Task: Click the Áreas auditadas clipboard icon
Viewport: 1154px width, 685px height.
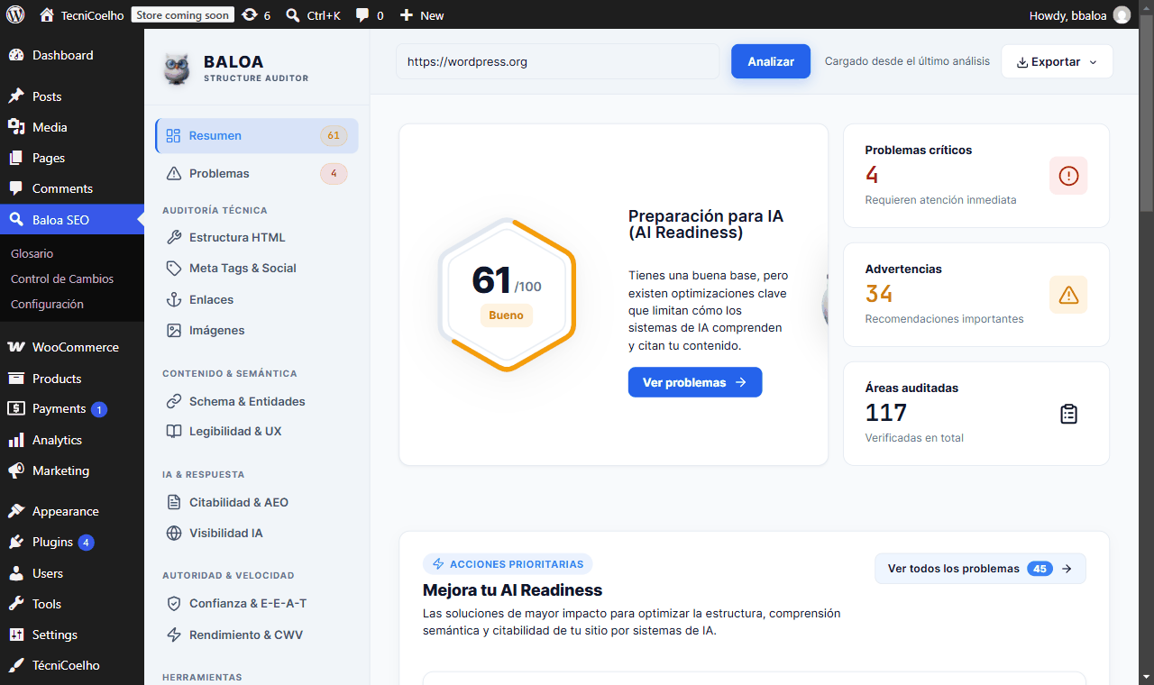Action: (x=1068, y=414)
